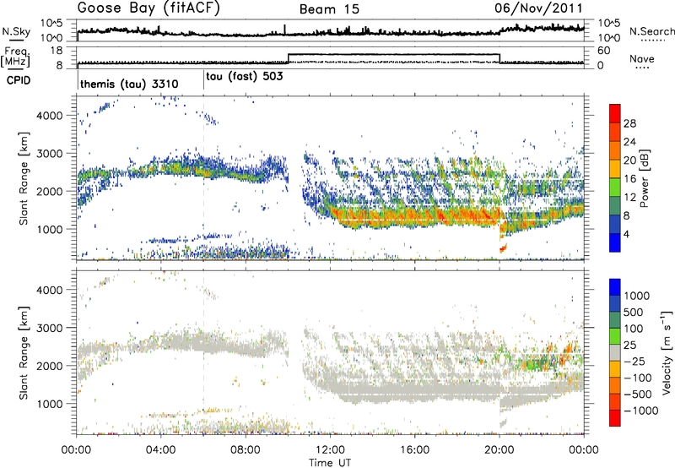The height and width of the screenshot is (468, 675).
Task: Click the 'Goose Bay (fitACF)' title text
Action: 148,8
